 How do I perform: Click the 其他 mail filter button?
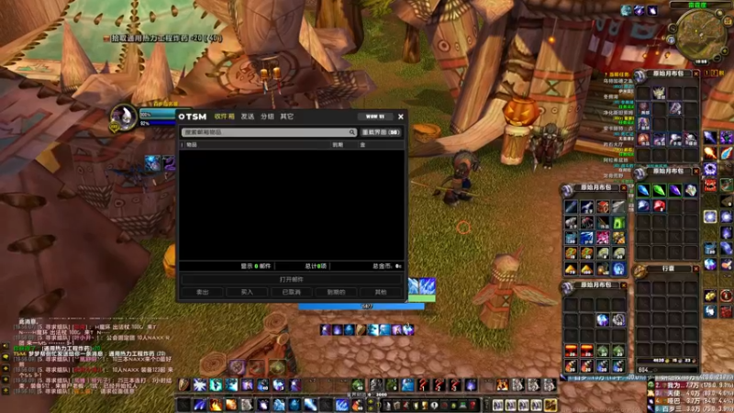[x=381, y=292]
